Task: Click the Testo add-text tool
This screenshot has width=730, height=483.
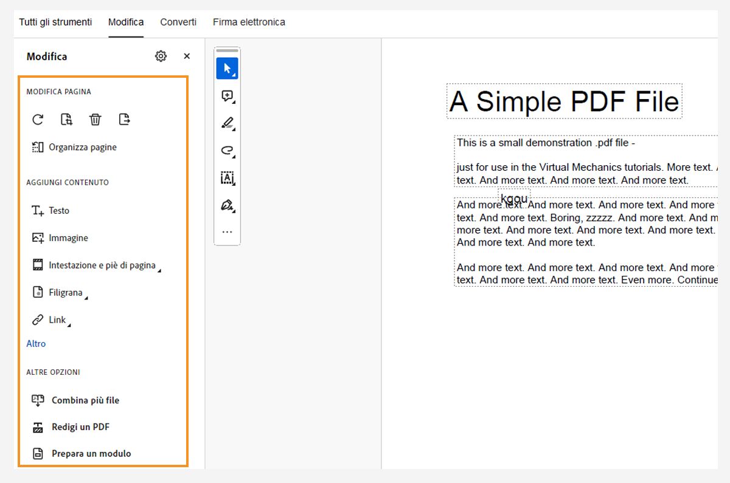Action: 50,210
